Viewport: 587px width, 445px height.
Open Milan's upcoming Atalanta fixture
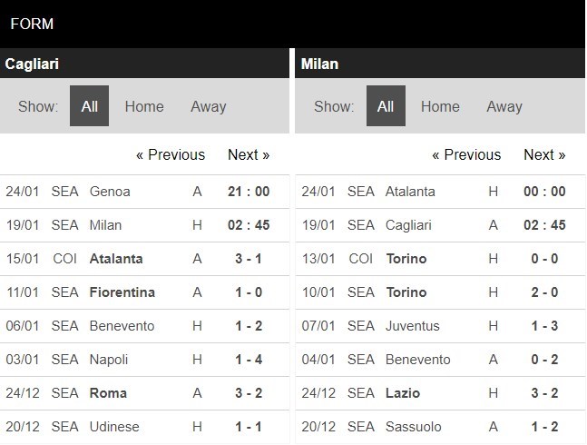(x=440, y=192)
